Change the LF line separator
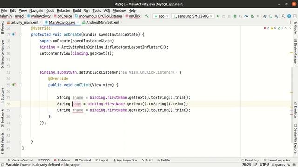The width and height of the screenshot is (298, 167). click(255, 165)
